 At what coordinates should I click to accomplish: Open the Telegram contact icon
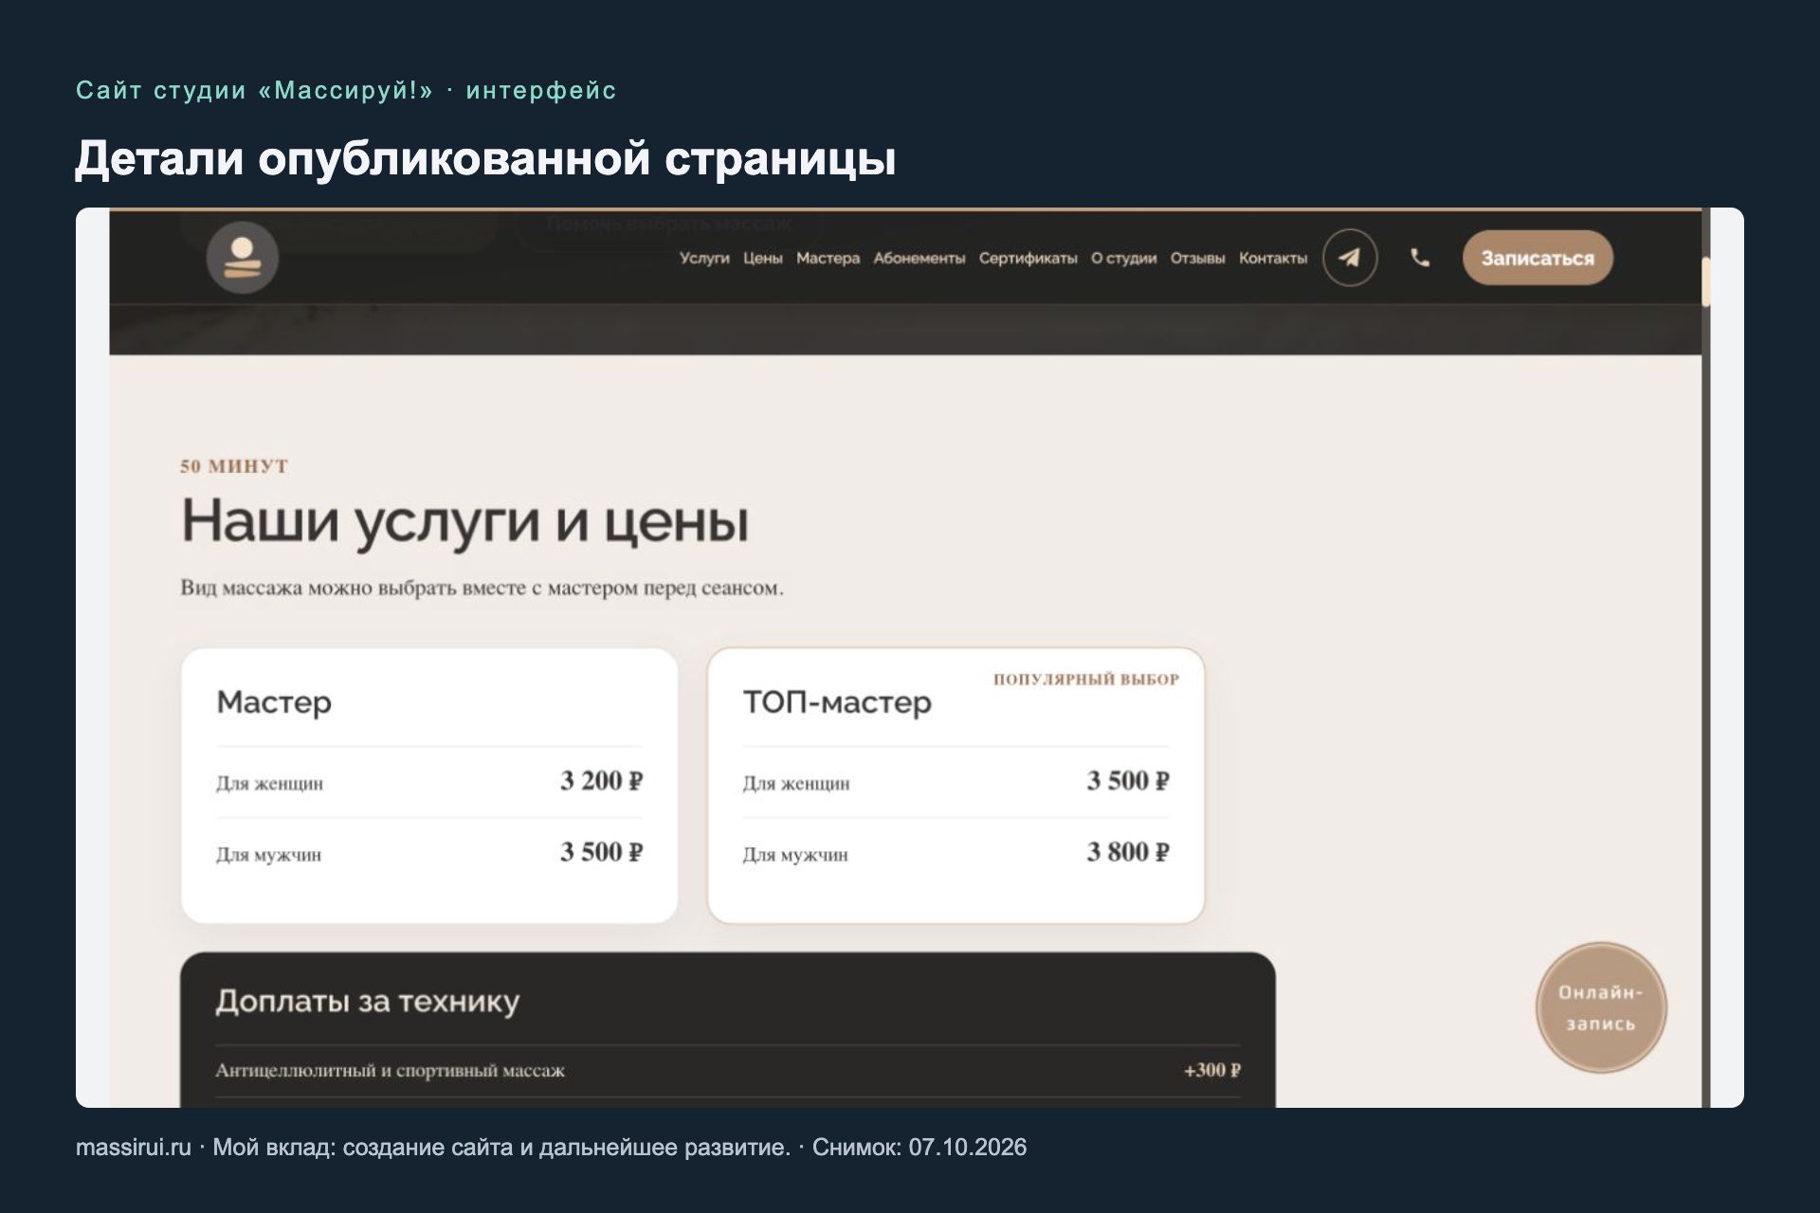(x=1350, y=258)
